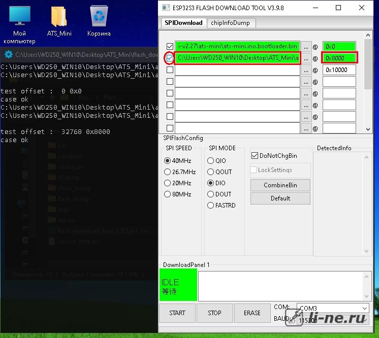This screenshot has width=379, height=338.
Task: Enable the checkbox of the 0x10000 row
Action: pos(170,70)
